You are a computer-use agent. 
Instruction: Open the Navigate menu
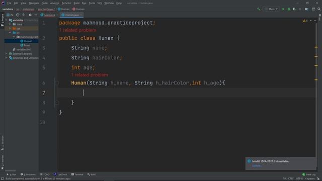pos(34,3)
